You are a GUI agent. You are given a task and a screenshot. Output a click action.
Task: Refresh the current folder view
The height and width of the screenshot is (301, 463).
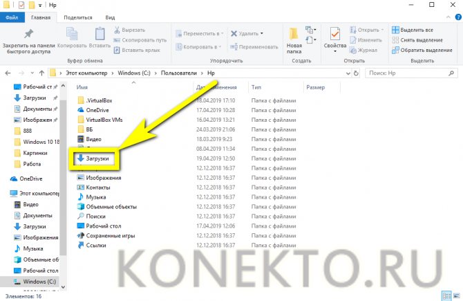tap(356, 73)
